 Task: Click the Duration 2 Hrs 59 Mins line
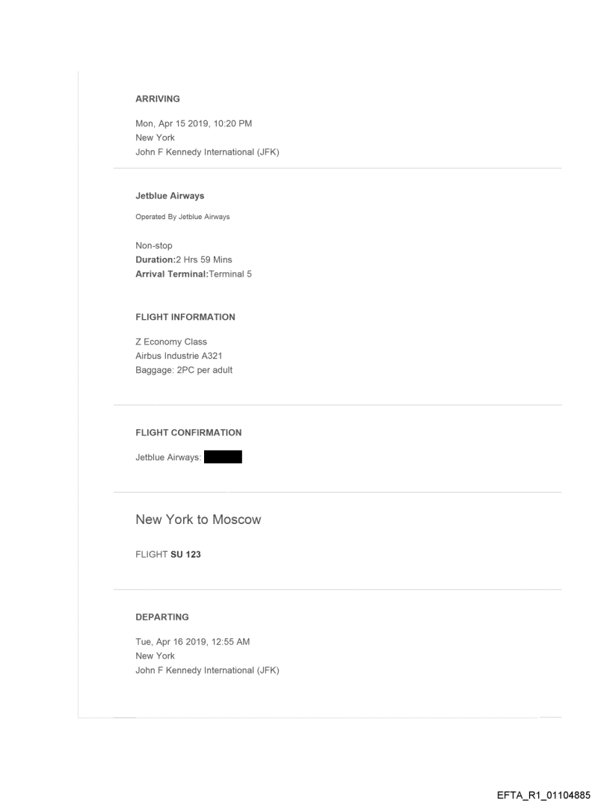click(183, 259)
